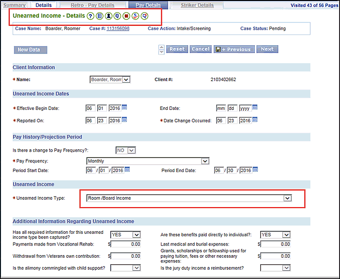
Task: Open the Period End Date calendar
Action: pyautogui.click(x=255, y=170)
